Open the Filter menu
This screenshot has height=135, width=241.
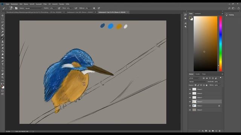coord(45,4)
